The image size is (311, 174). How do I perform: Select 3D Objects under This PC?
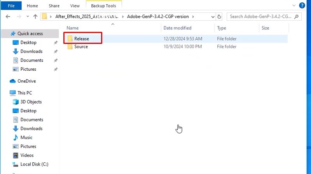31,102
